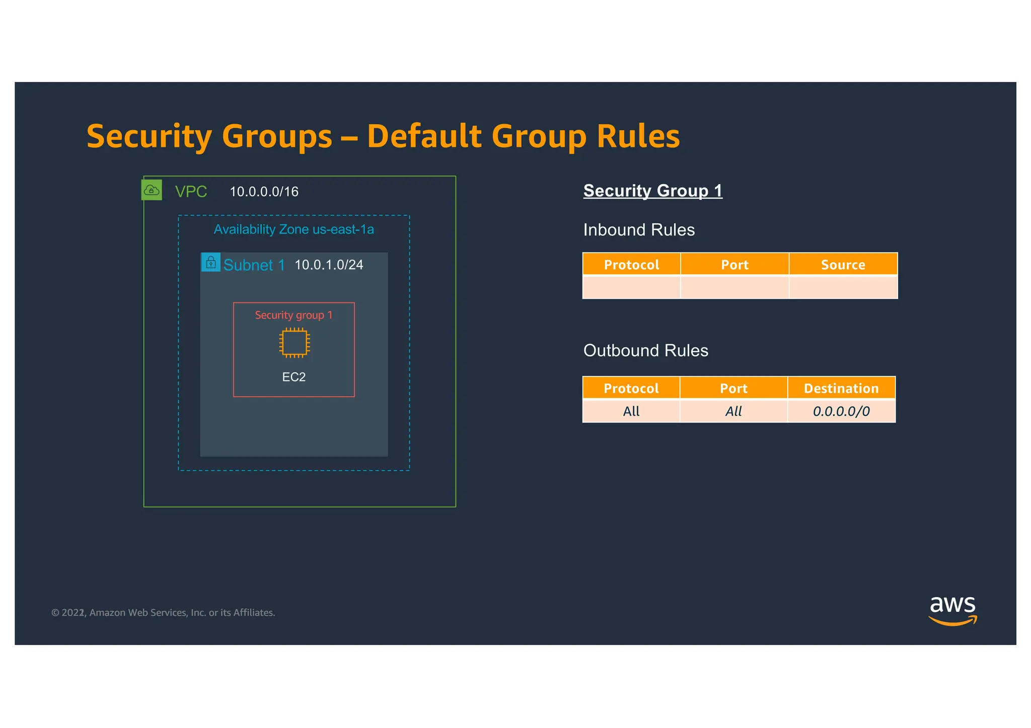Click the outbound table 'Port' header
This screenshot has height=728, width=1031.
[x=733, y=388]
